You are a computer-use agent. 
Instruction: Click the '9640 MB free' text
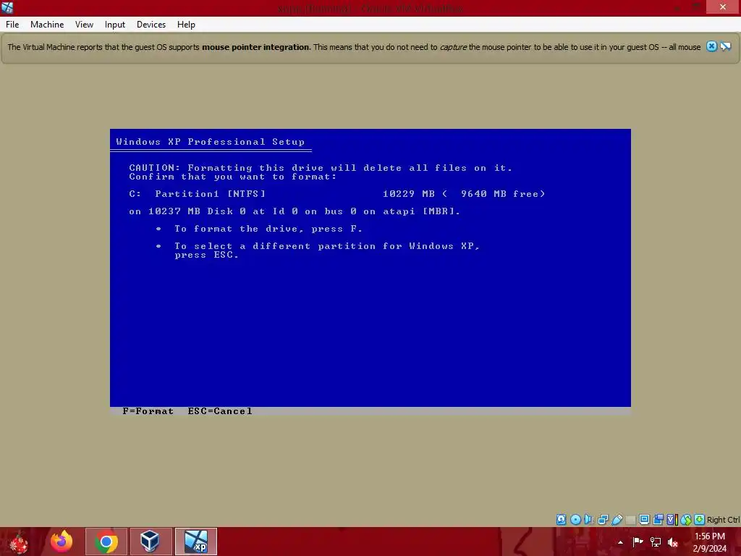[502, 194]
